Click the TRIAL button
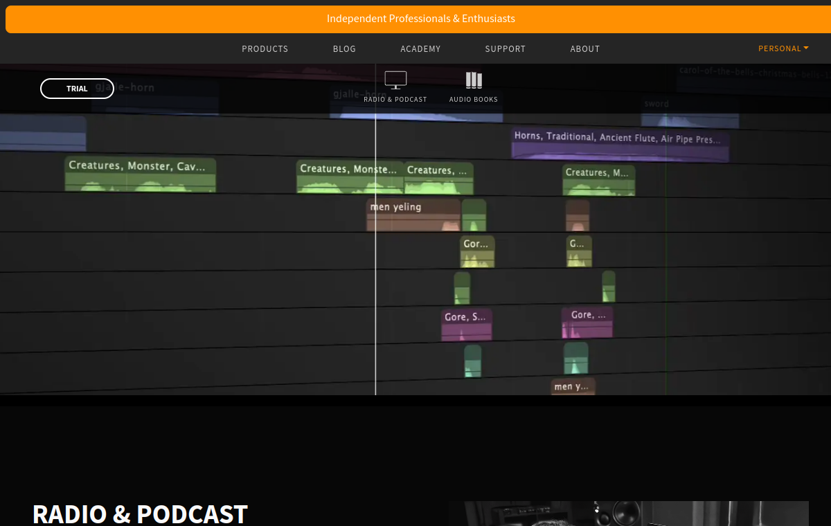Screen dimensions: 831x526 pyautogui.click(x=77, y=89)
